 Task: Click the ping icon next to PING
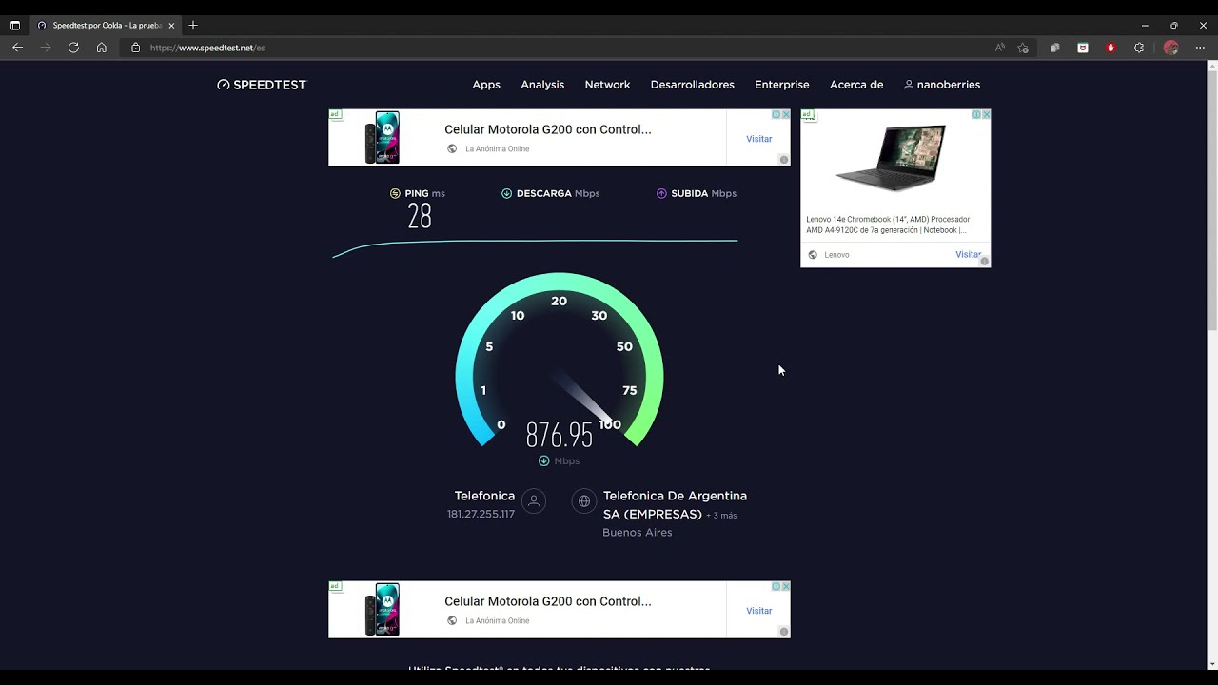395,193
